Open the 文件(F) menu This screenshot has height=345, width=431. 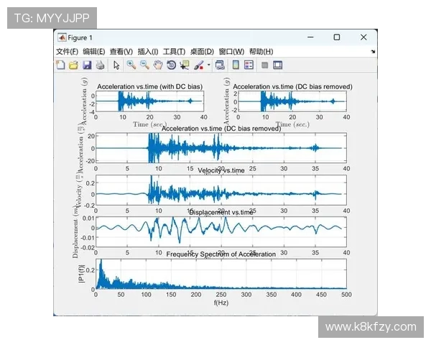point(67,52)
